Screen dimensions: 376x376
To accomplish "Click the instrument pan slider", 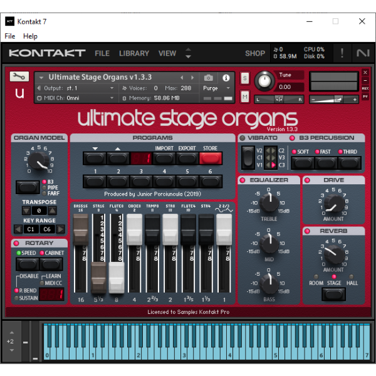I will pos(279,99).
